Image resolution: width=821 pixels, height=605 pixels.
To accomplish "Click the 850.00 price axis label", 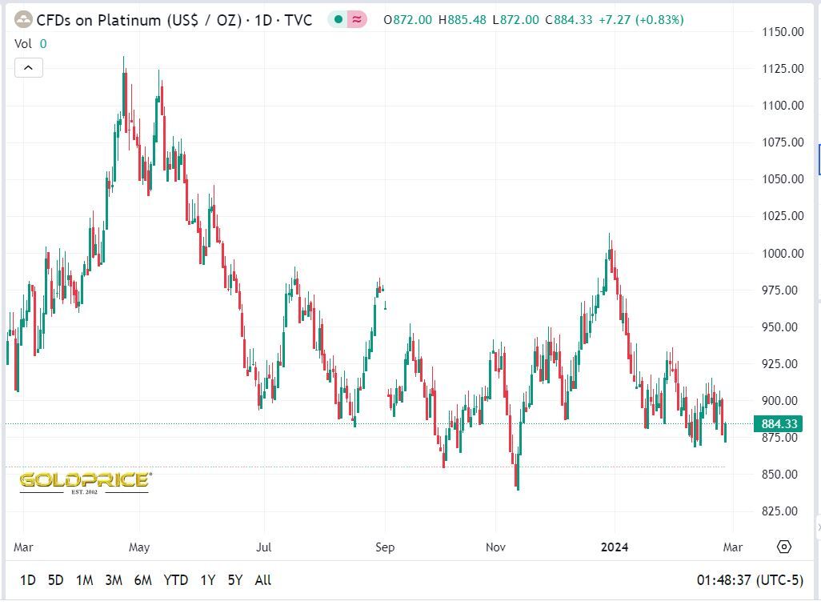I will pos(779,474).
